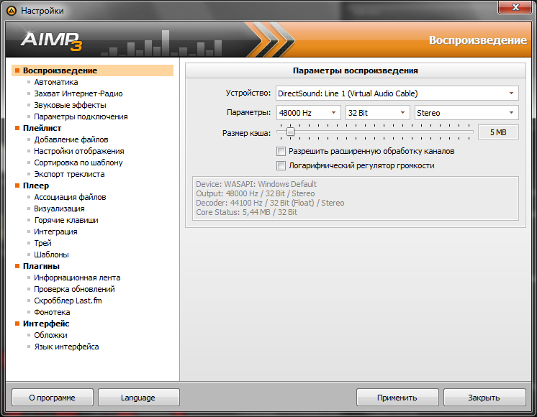This screenshot has height=417, width=537.
Task: Click the Output: 48000 Hz info line
Action: [255, 193]
